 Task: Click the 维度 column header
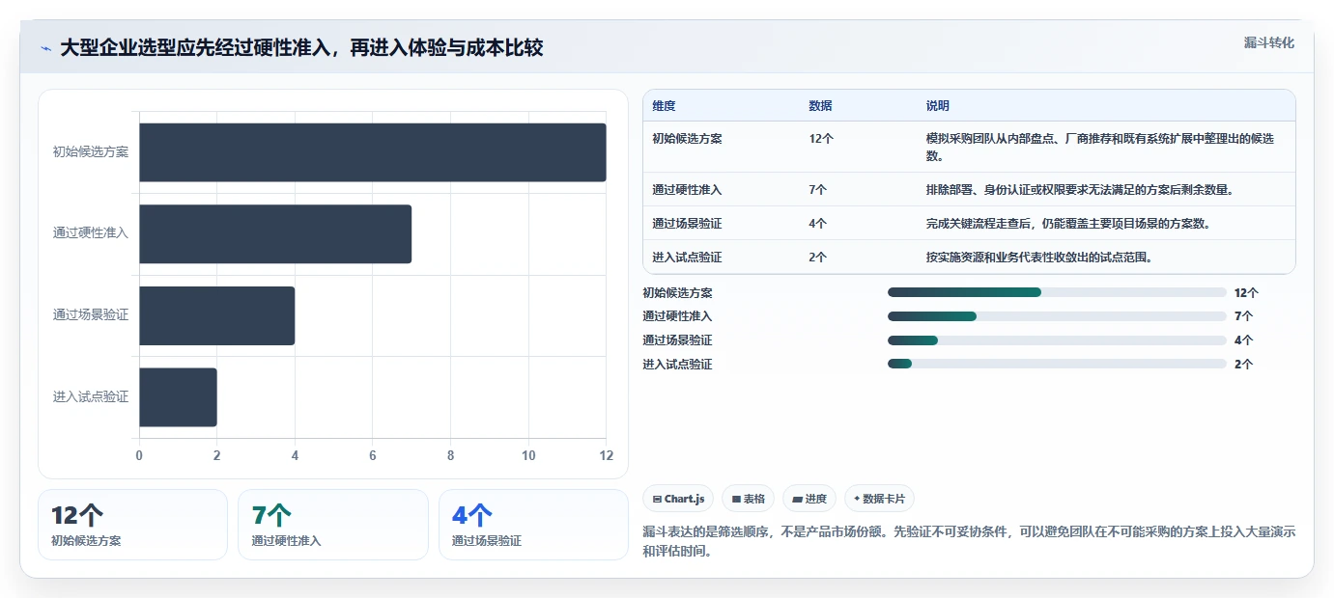[x=664, y=106]
